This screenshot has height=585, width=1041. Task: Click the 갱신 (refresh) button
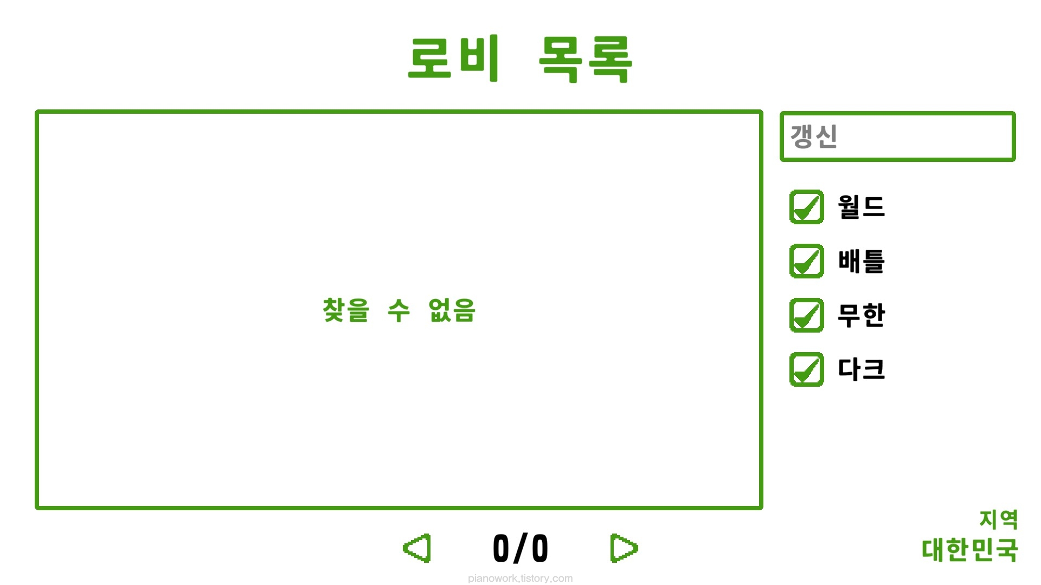tap(899, 136)
